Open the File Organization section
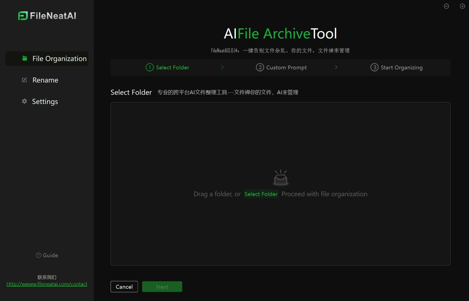 pos(47,59)
